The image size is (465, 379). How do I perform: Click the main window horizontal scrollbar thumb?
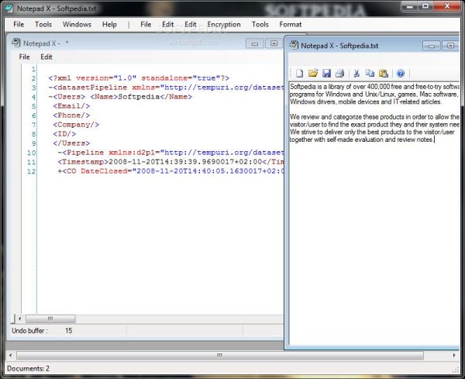[220, 355]
